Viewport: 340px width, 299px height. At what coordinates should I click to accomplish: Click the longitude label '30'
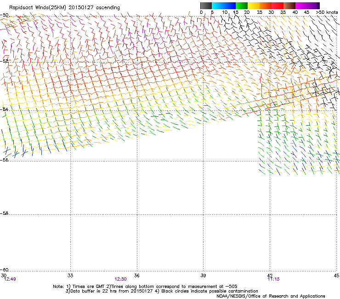4,276
